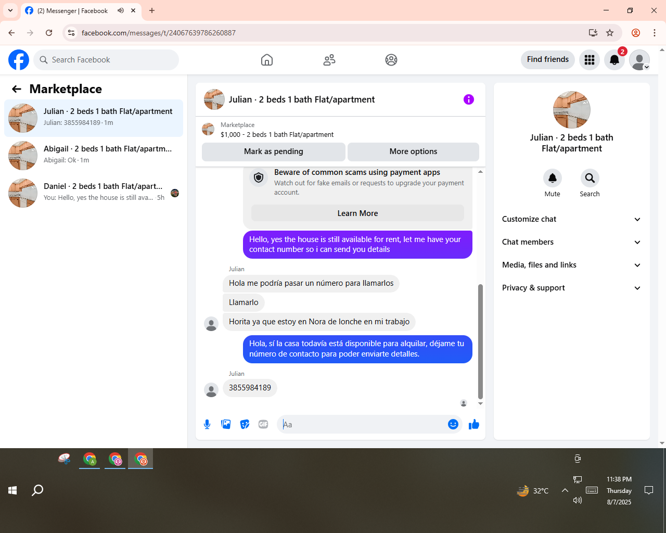Viewport: 666px width, 533px height.
Task: Open Julian chat header title
Action: 302,99
